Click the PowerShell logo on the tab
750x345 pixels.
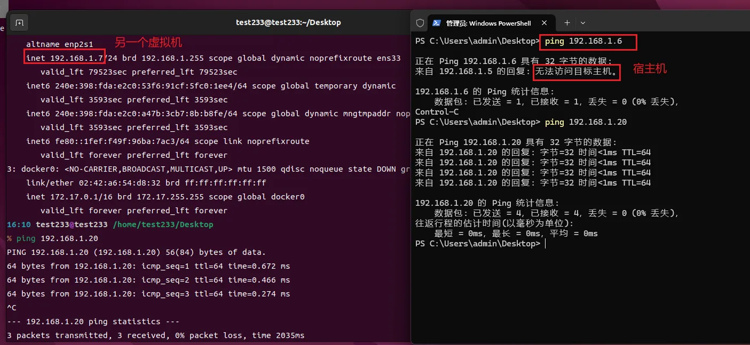(x=436, y=23)
